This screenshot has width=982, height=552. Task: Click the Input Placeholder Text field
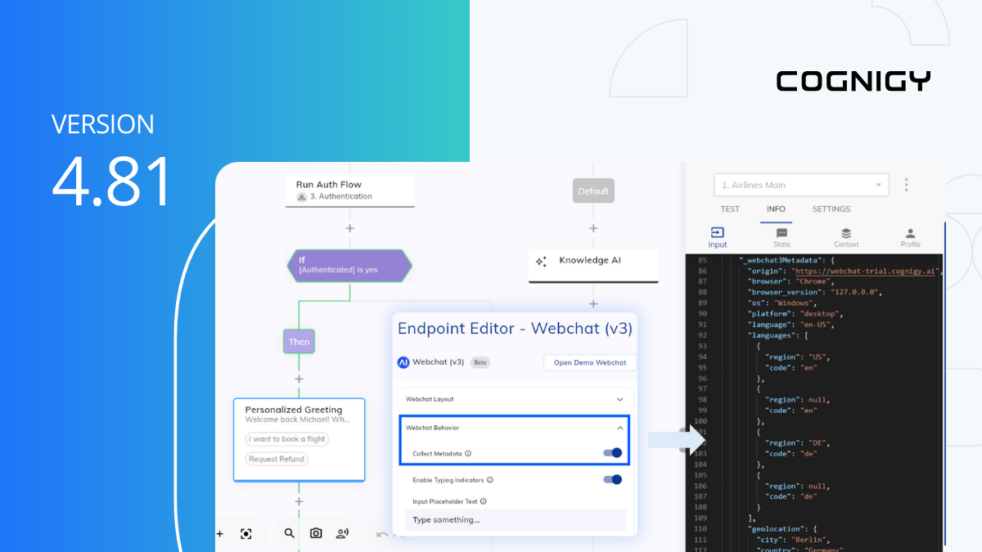click(514, 520)
